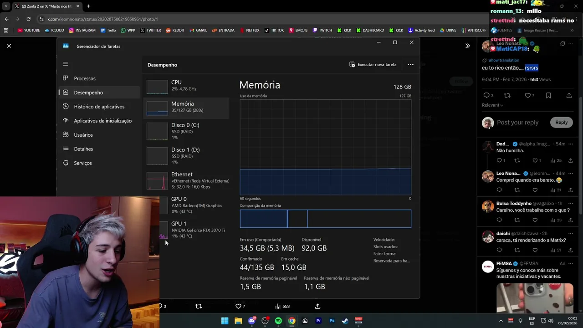Open the browser apps grid icon
The height and width of the screenshot is (328, 583).
(6, 31)
